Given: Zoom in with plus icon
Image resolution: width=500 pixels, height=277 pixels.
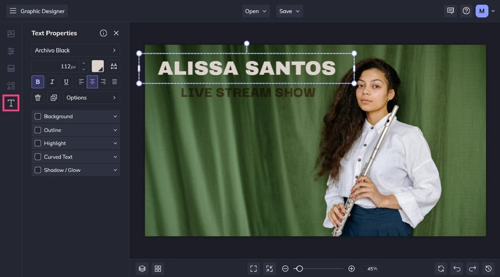Looking at the screenshot, I should (x=351, y=269).
